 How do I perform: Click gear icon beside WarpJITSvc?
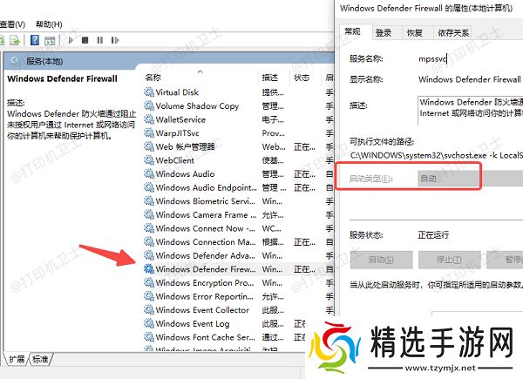click(149, 133)
